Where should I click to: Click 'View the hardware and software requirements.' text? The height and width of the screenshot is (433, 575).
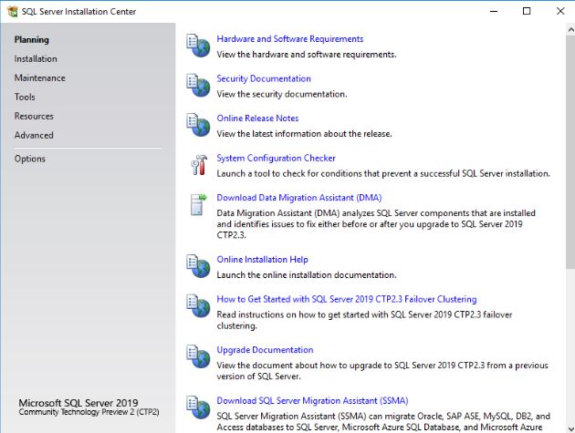coord(306,55)
